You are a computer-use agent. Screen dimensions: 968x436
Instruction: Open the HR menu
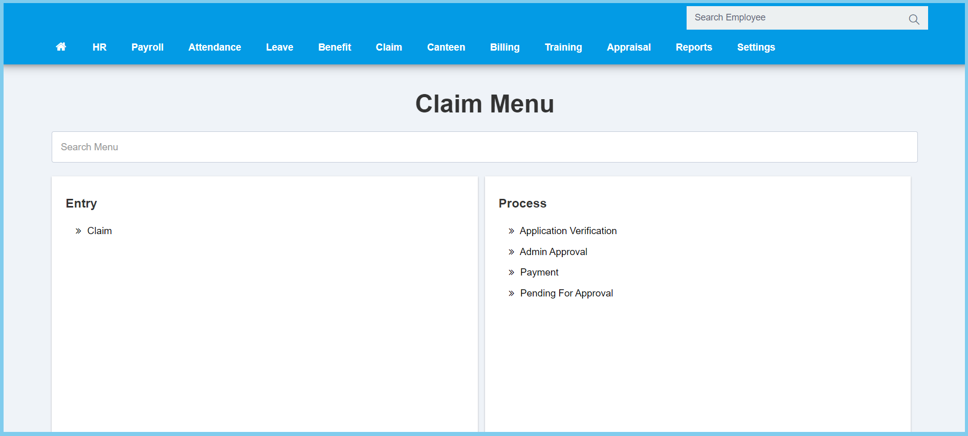[x=99, y=47]
